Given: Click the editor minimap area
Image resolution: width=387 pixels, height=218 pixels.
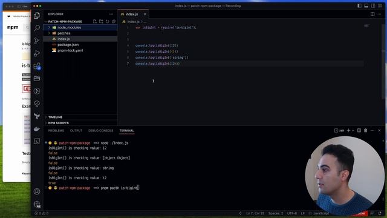Looking at the screenshot, I should (x=366, y=25).
